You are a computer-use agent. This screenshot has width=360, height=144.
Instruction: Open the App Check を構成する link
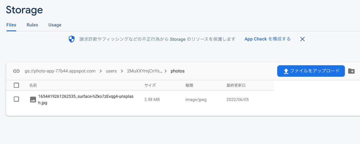point(267,39)
